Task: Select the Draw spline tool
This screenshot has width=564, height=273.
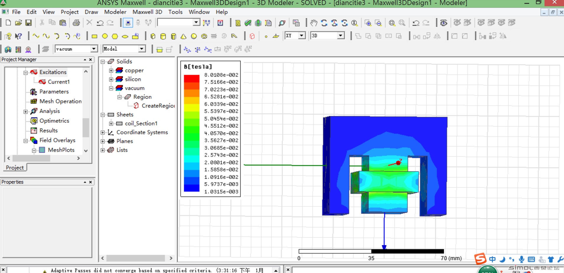Action: pos(46,36)
